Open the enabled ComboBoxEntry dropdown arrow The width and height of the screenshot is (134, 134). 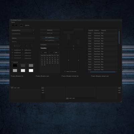coord(33,30)
